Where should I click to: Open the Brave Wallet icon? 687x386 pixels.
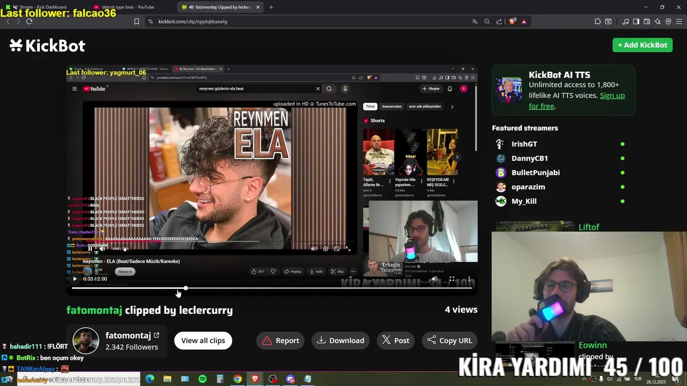[647, 21]
